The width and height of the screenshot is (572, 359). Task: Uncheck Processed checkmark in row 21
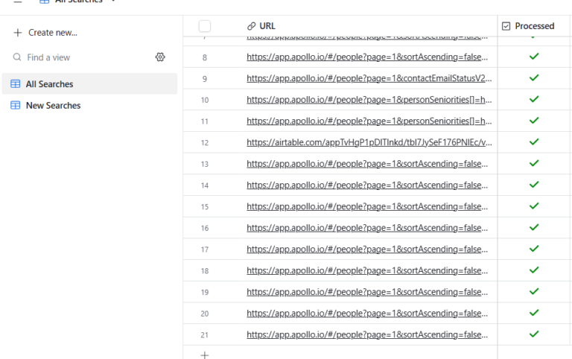[533, 334]
